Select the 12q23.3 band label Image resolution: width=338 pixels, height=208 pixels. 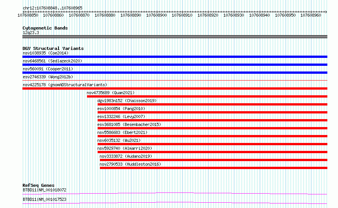point(31,33)
